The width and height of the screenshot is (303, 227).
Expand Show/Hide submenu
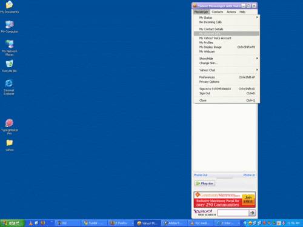[227, 59]
